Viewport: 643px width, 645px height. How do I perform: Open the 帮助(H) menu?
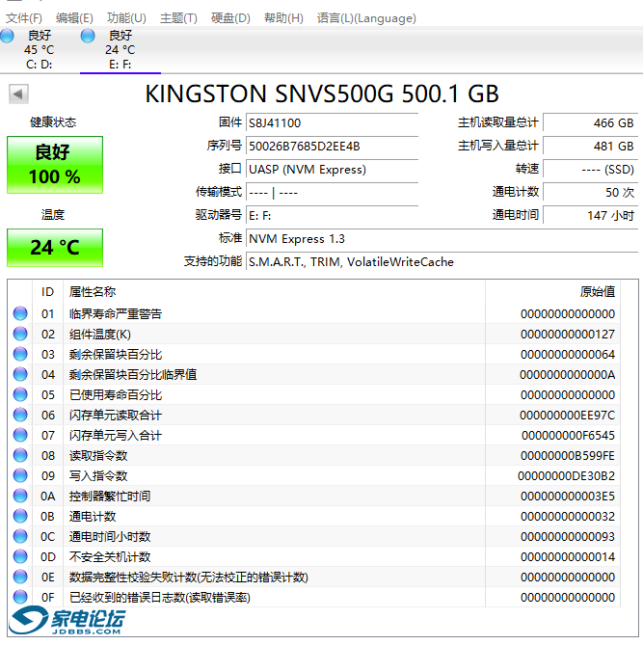(283, 18)
